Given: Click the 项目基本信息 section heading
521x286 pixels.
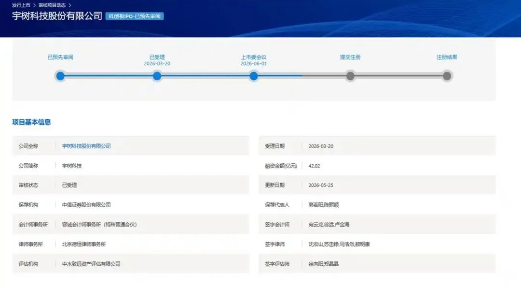Looking at the screenshot, I should (31, 122).
